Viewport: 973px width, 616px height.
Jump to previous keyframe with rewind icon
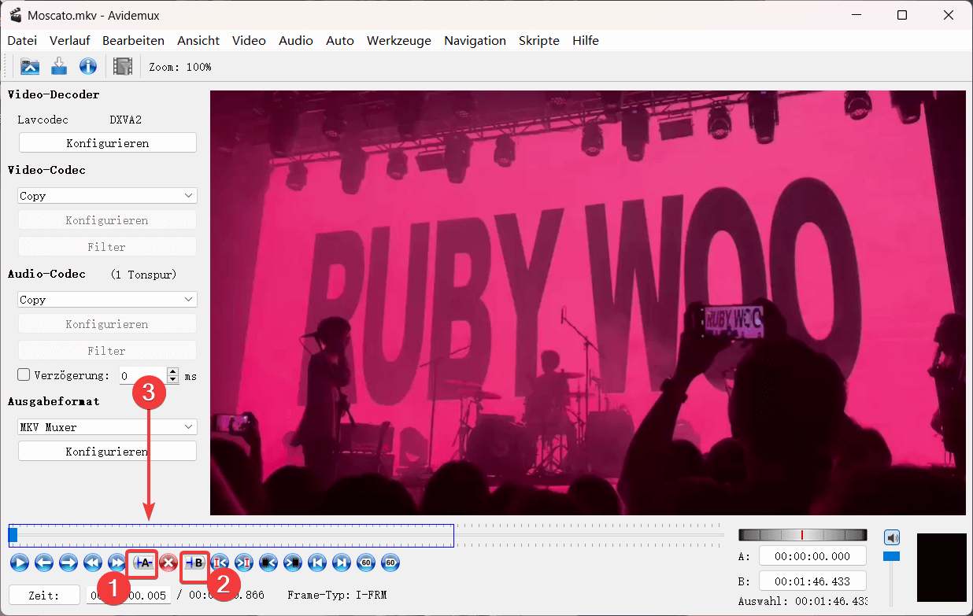(x=93, y=563)
